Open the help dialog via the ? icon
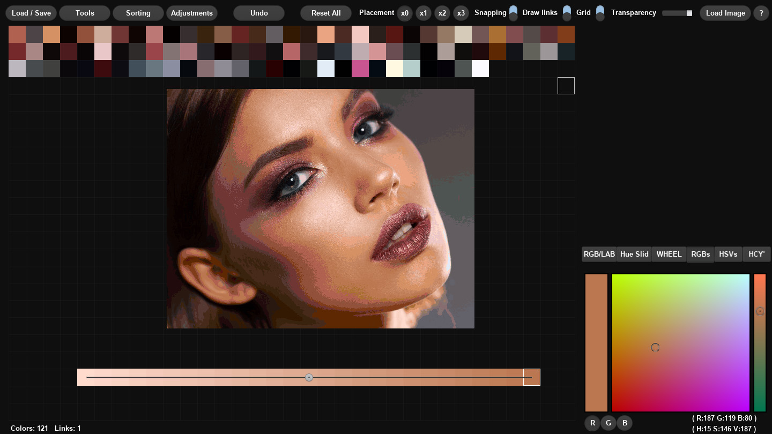The width and height of the screenshot is (772, 434). 761,13
